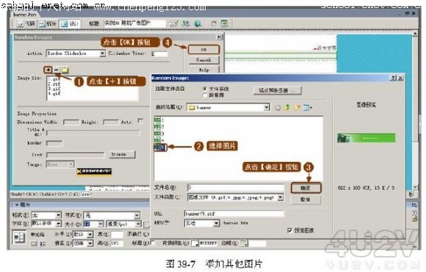
Task: Select the body tag in tag selector
Action: point(17,194)
